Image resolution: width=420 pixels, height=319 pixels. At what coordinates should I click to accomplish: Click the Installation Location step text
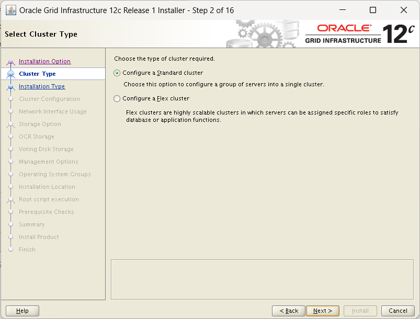tap(47, 187)
